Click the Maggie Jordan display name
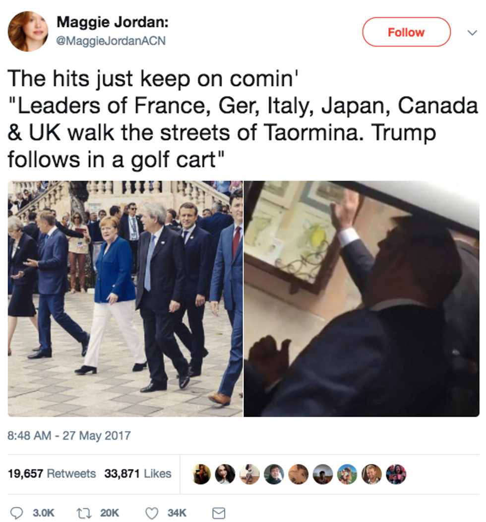This screenshot has width=486, height=522. 113,22
